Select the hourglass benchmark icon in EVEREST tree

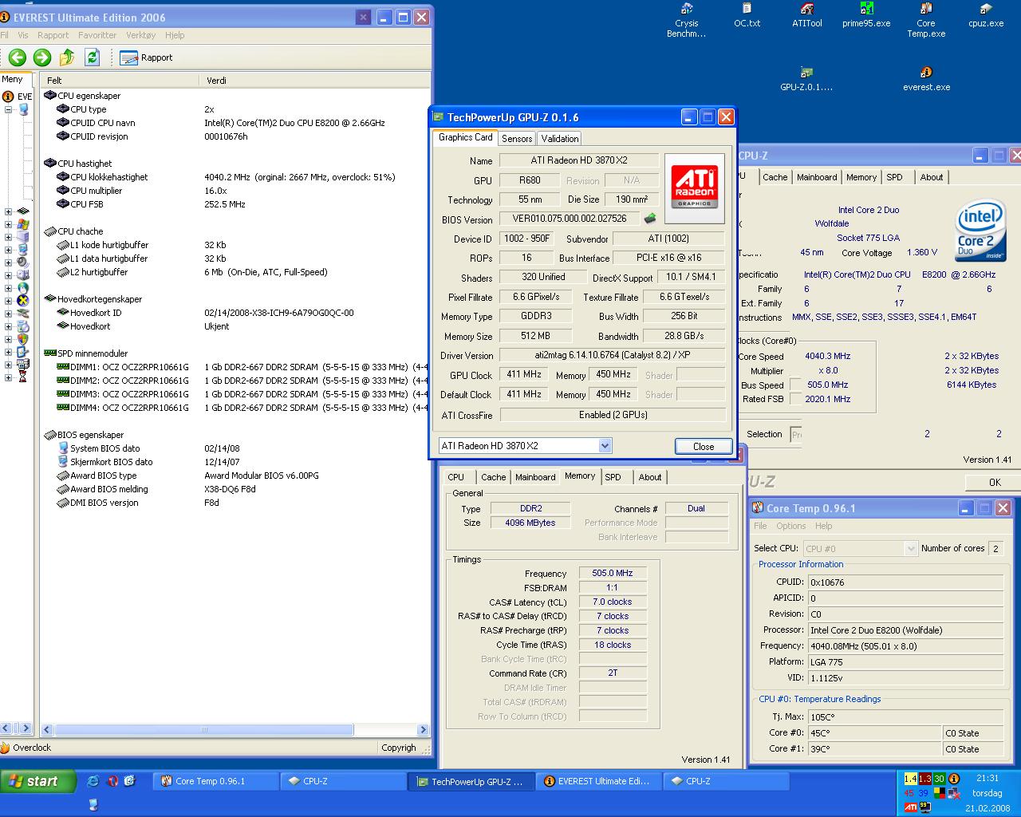point(23,377)
